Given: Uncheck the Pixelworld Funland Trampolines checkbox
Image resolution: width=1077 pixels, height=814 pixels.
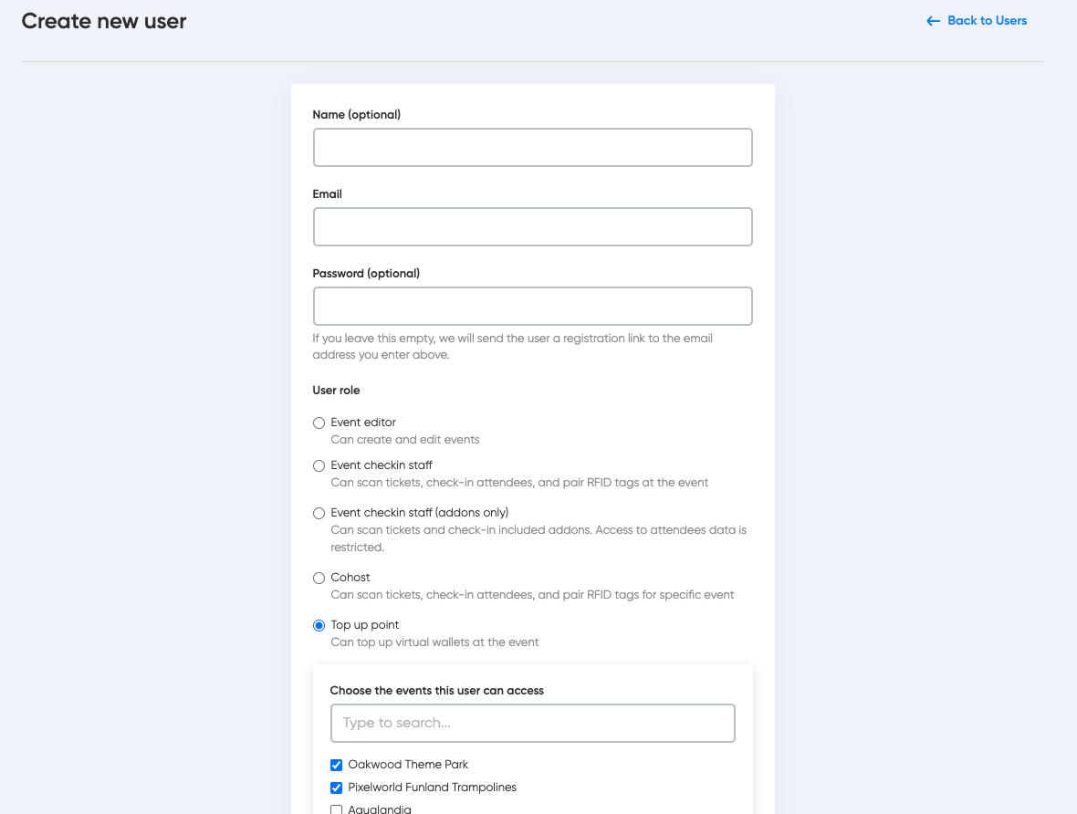Looking at the screenshot, I should (x=336, y=788).
